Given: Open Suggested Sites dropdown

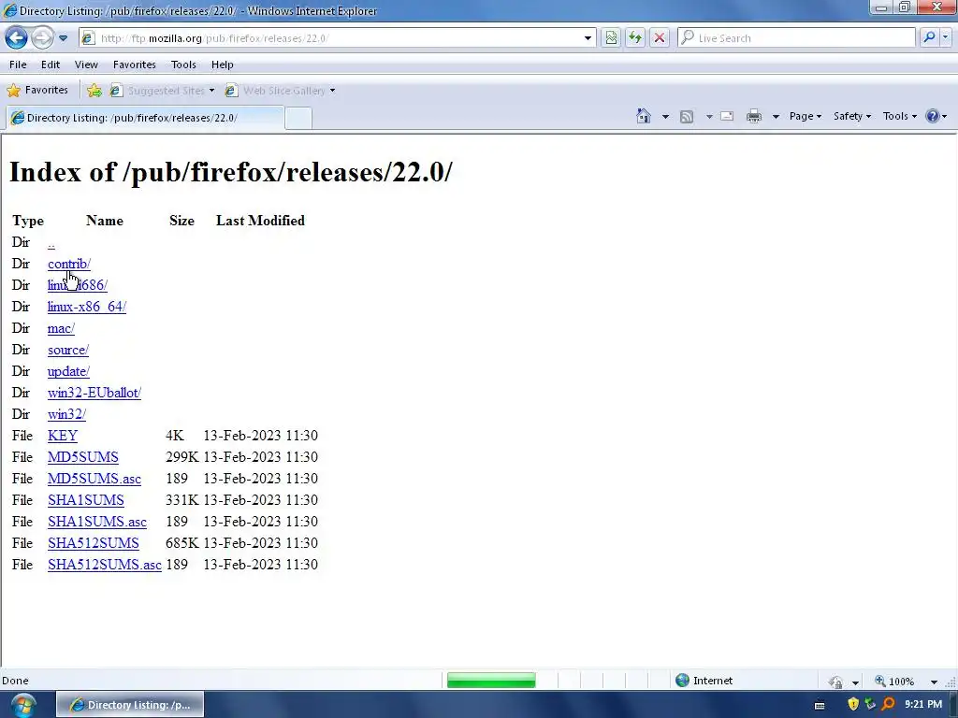Looking at the screenshot, I should (x=162, y=91).
